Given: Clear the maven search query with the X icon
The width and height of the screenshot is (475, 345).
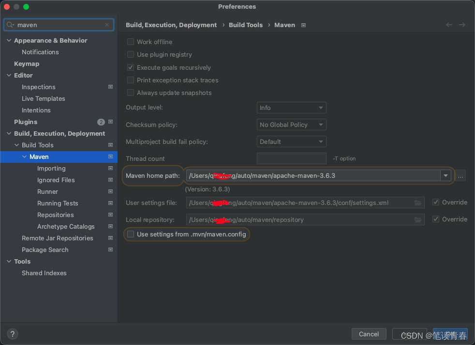Looking at the screenshot, I should (x=106, y=25).
